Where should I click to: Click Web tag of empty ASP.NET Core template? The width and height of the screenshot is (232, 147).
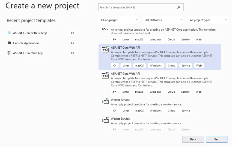coord(198,39)
